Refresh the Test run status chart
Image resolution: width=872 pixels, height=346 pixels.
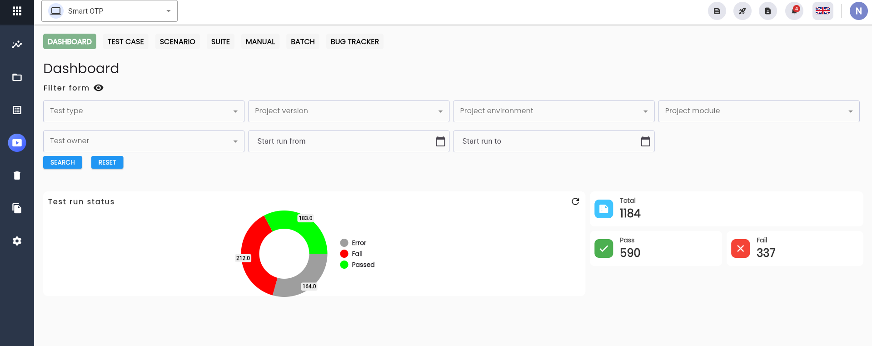575,201
